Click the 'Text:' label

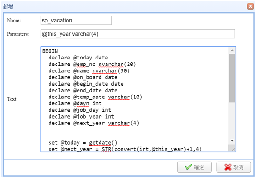(12, 99)
